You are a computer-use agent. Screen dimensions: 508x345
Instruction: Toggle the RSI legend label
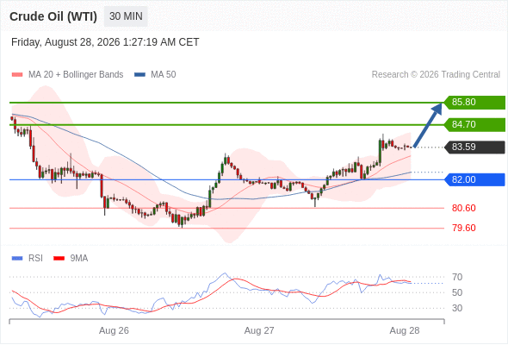click(35, 259)
